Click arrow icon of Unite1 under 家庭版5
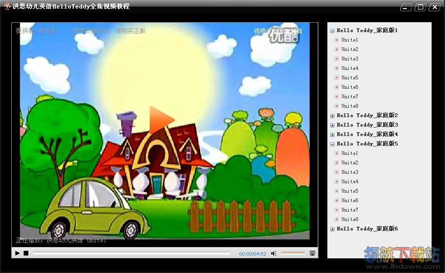This screenshot has height=273, width=445. click(x=337, y=153)
